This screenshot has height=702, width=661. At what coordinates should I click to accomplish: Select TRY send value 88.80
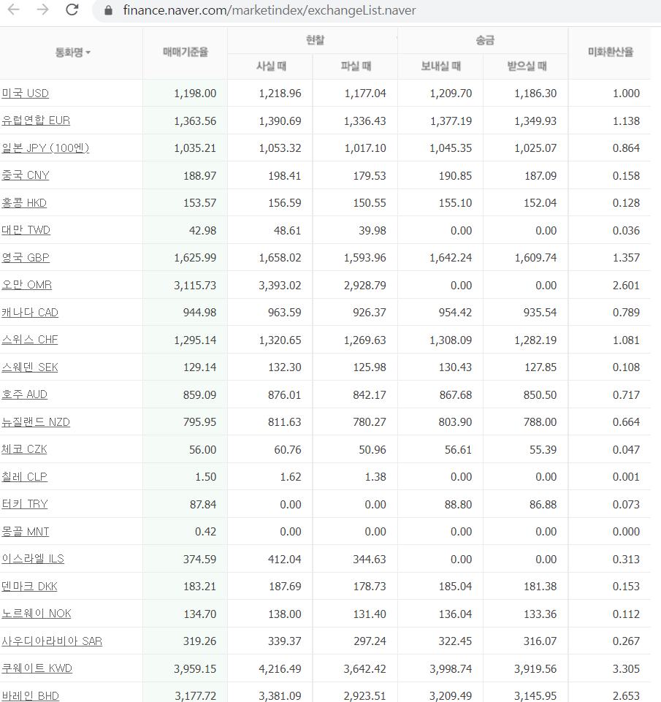coord(458,505)
